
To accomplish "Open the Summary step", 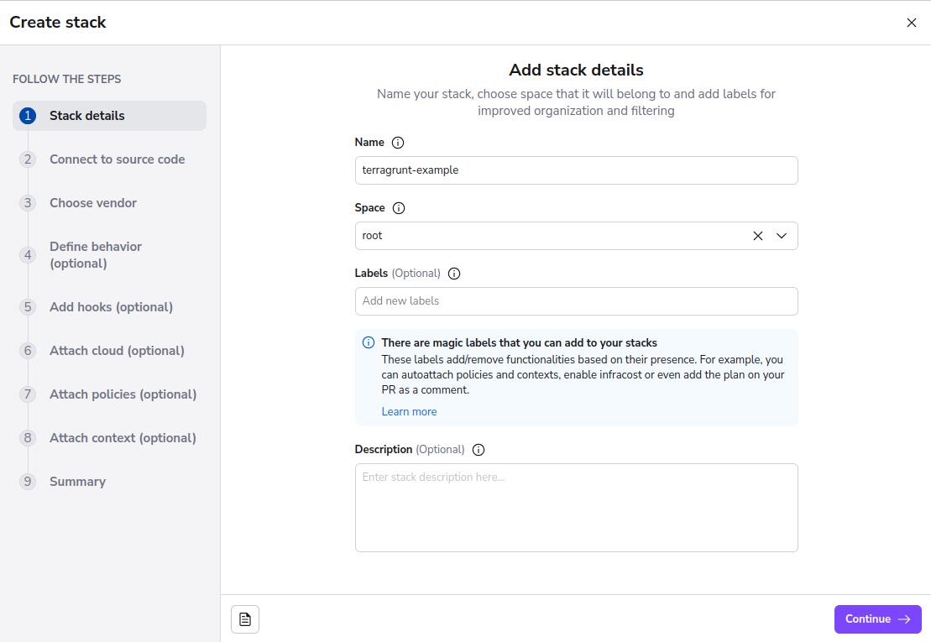I will tap(77, 482).
